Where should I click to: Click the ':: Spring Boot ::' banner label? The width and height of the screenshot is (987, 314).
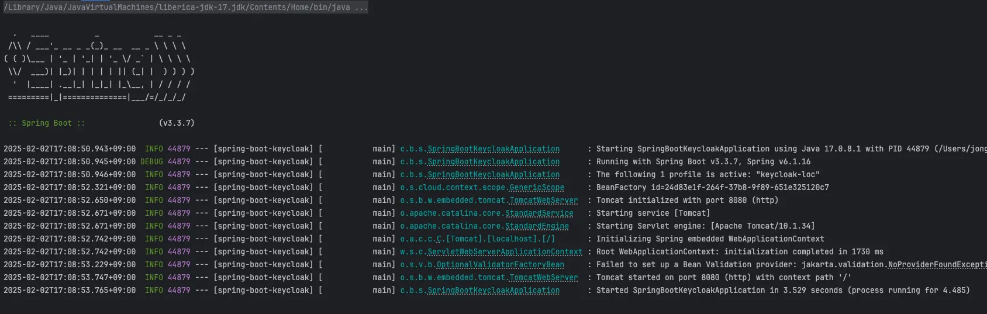click(x=47, y=123)
